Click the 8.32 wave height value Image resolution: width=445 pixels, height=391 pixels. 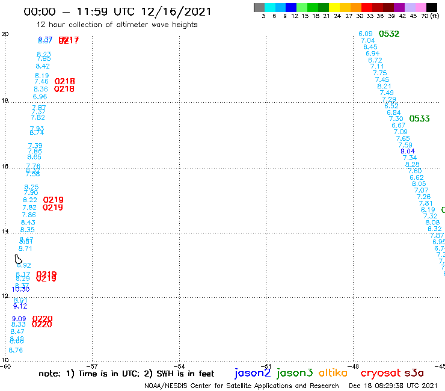tap(435, 229)
